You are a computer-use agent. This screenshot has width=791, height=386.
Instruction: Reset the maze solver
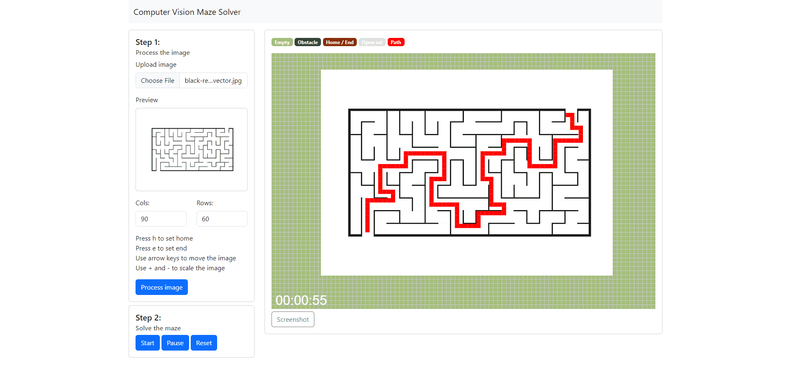pyautogui.click(x=204, y=342)
